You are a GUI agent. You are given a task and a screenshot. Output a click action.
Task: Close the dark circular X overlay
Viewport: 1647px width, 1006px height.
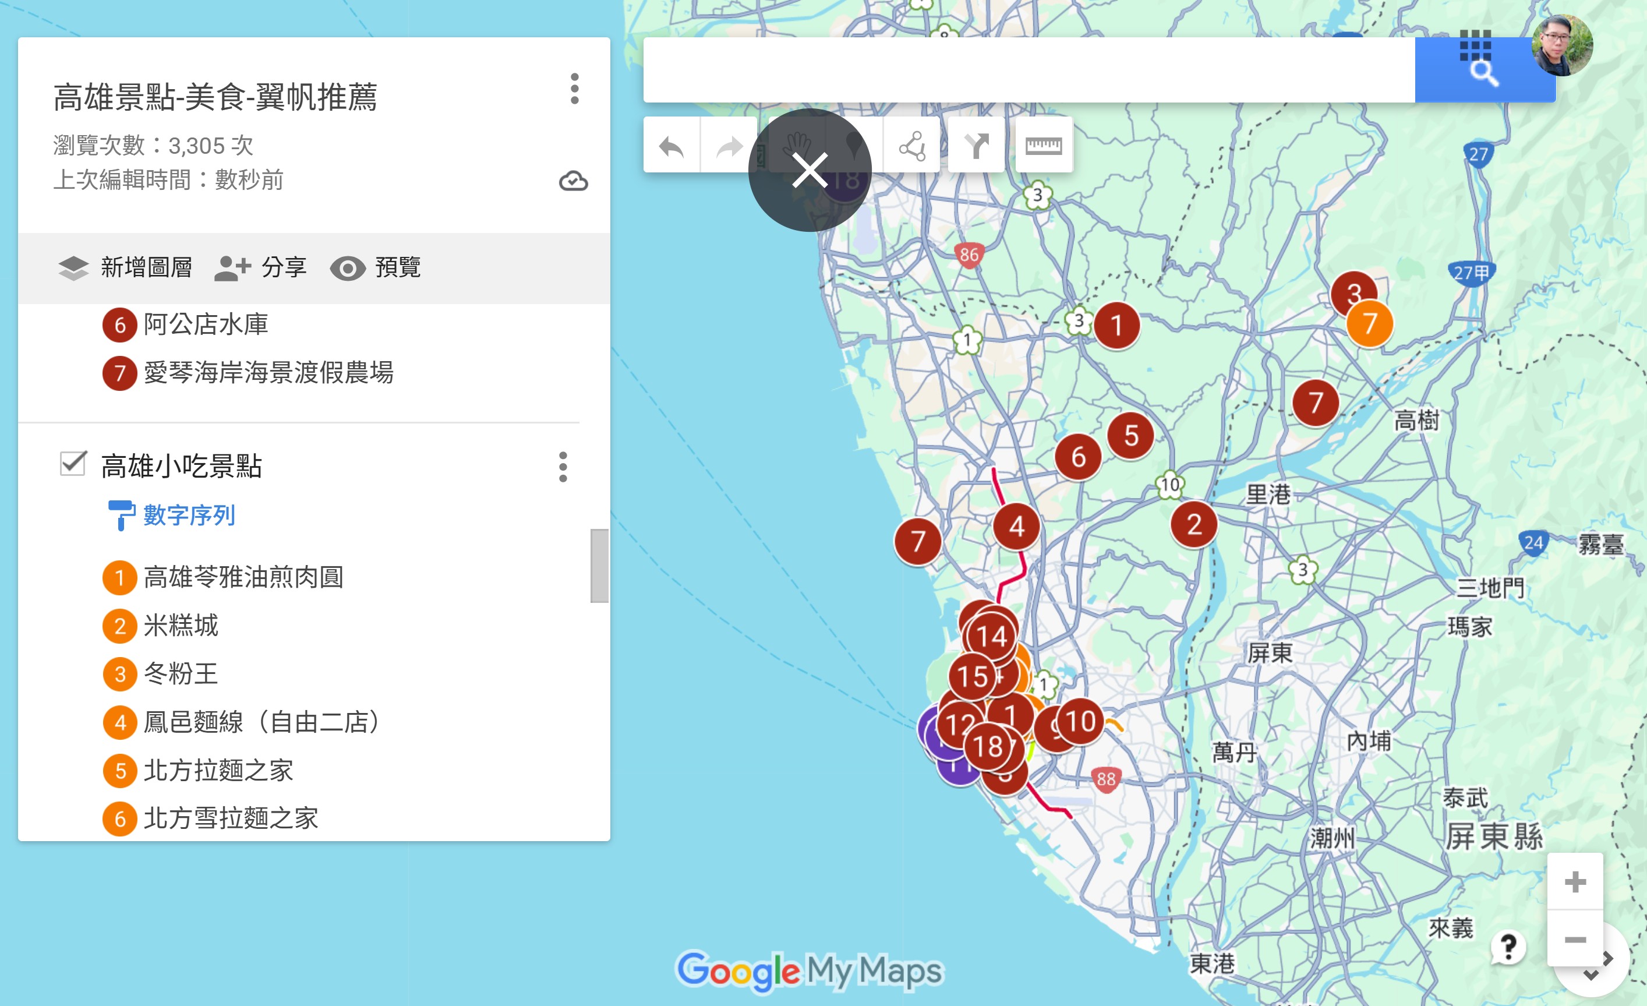tap(810, 171)
